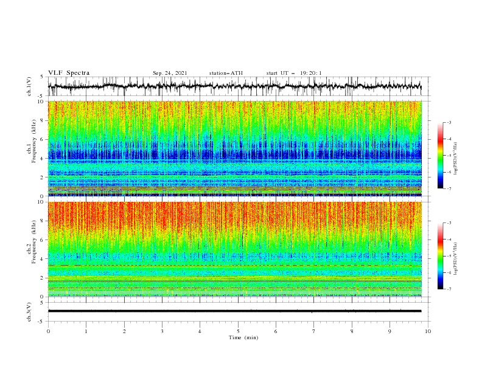Image resolution: width=482 pixels, height=372 pixels.
Task: Click the lower ch.2 PSD colorbar
Action: [440, 256]
